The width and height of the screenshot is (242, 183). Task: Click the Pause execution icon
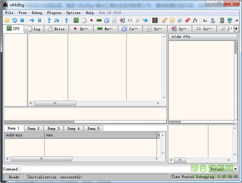[40, 20]
